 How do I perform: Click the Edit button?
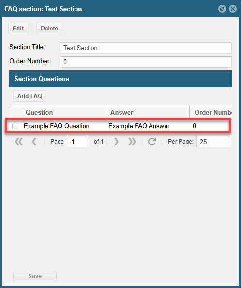click(x=18, y=29)
